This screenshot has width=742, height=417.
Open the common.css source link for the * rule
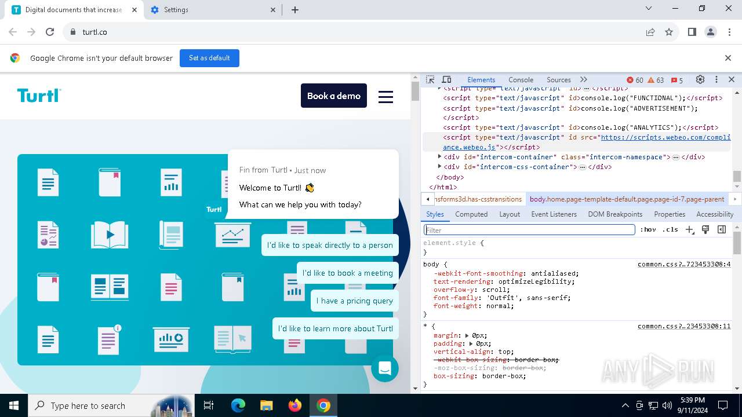click(684, 326)
